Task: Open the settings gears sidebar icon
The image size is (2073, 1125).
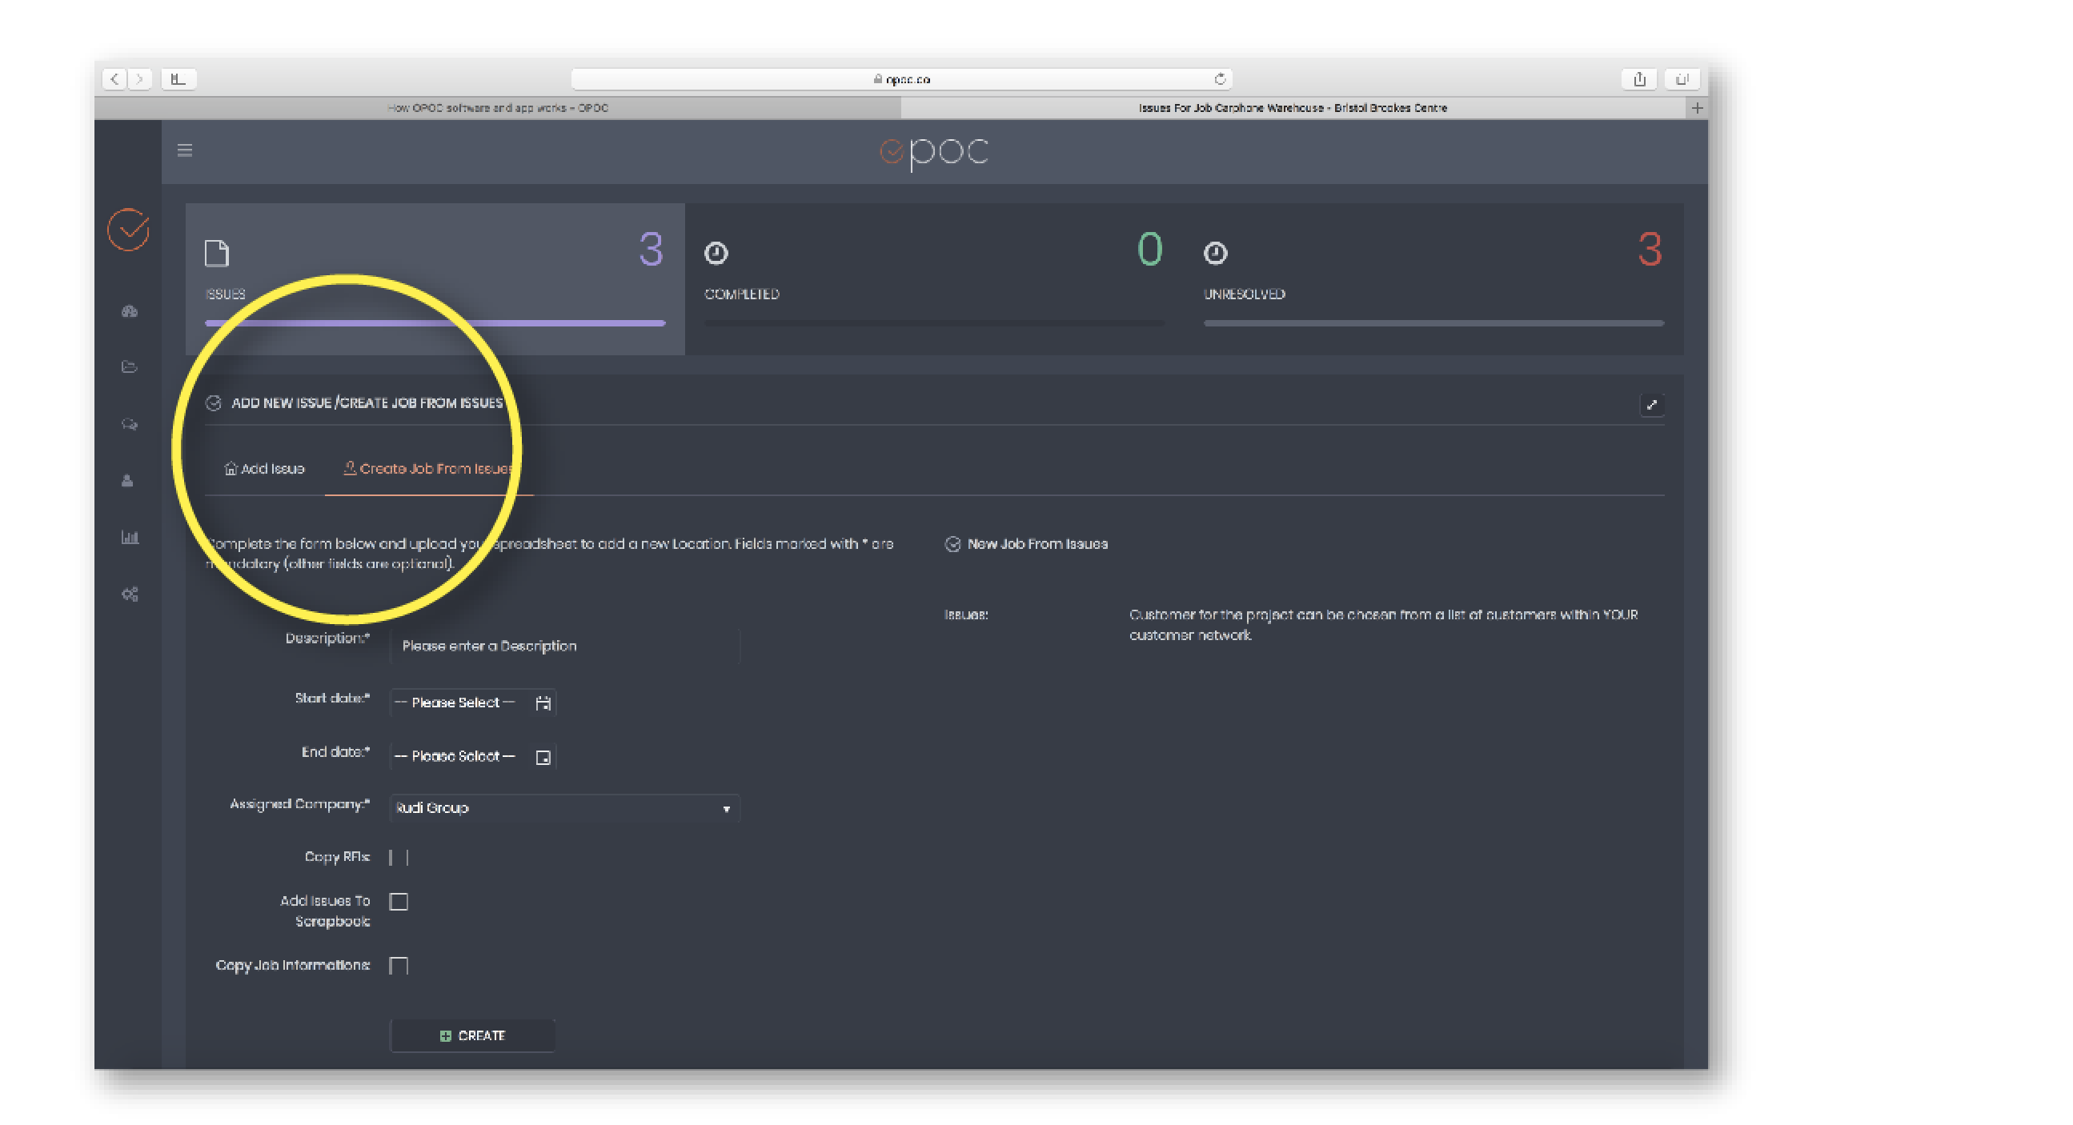Action: pos(130,594)
